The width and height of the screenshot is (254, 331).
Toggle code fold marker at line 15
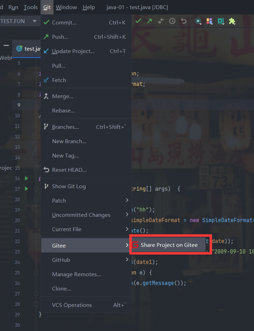[x=36, y=168]
